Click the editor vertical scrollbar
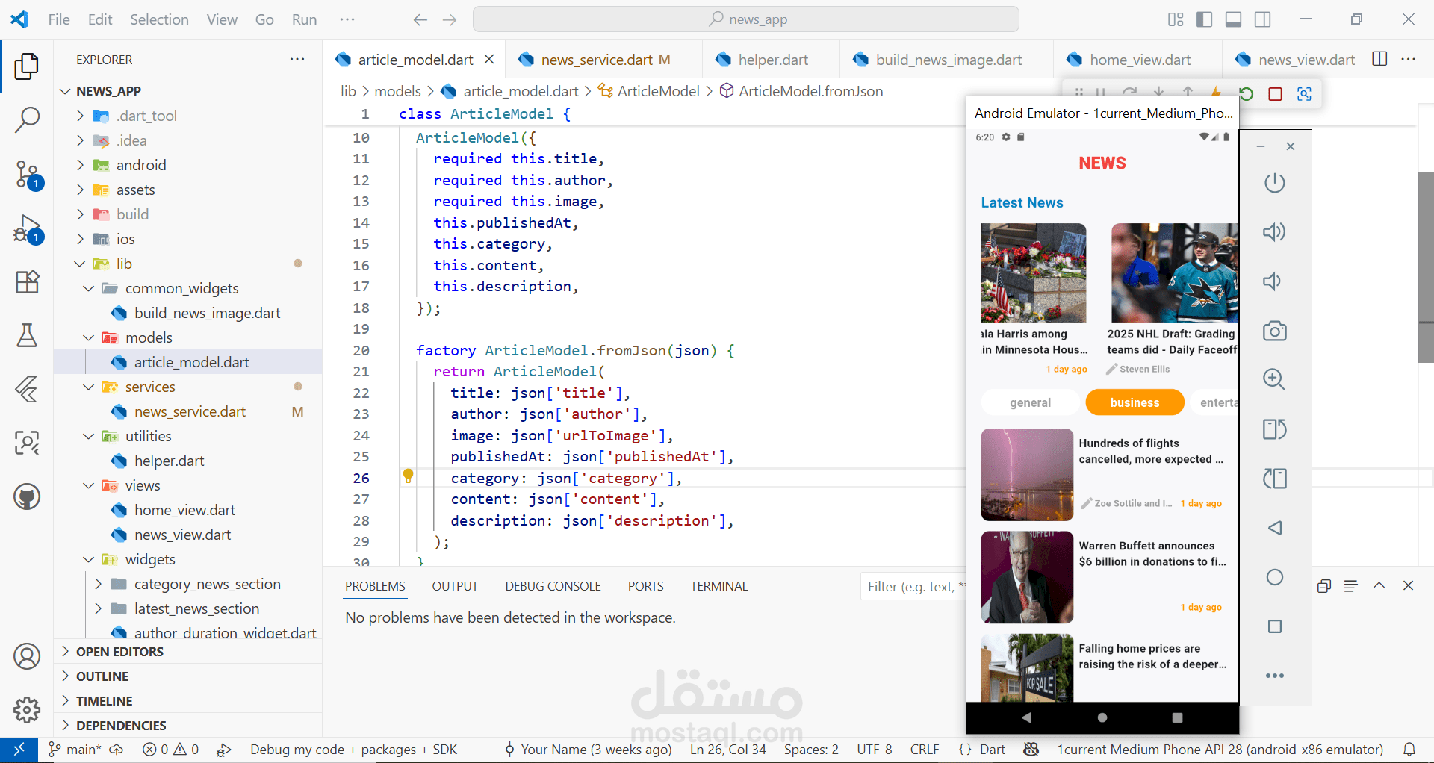This screenshot has height=763, width=1434. [x=1425, y=267]
